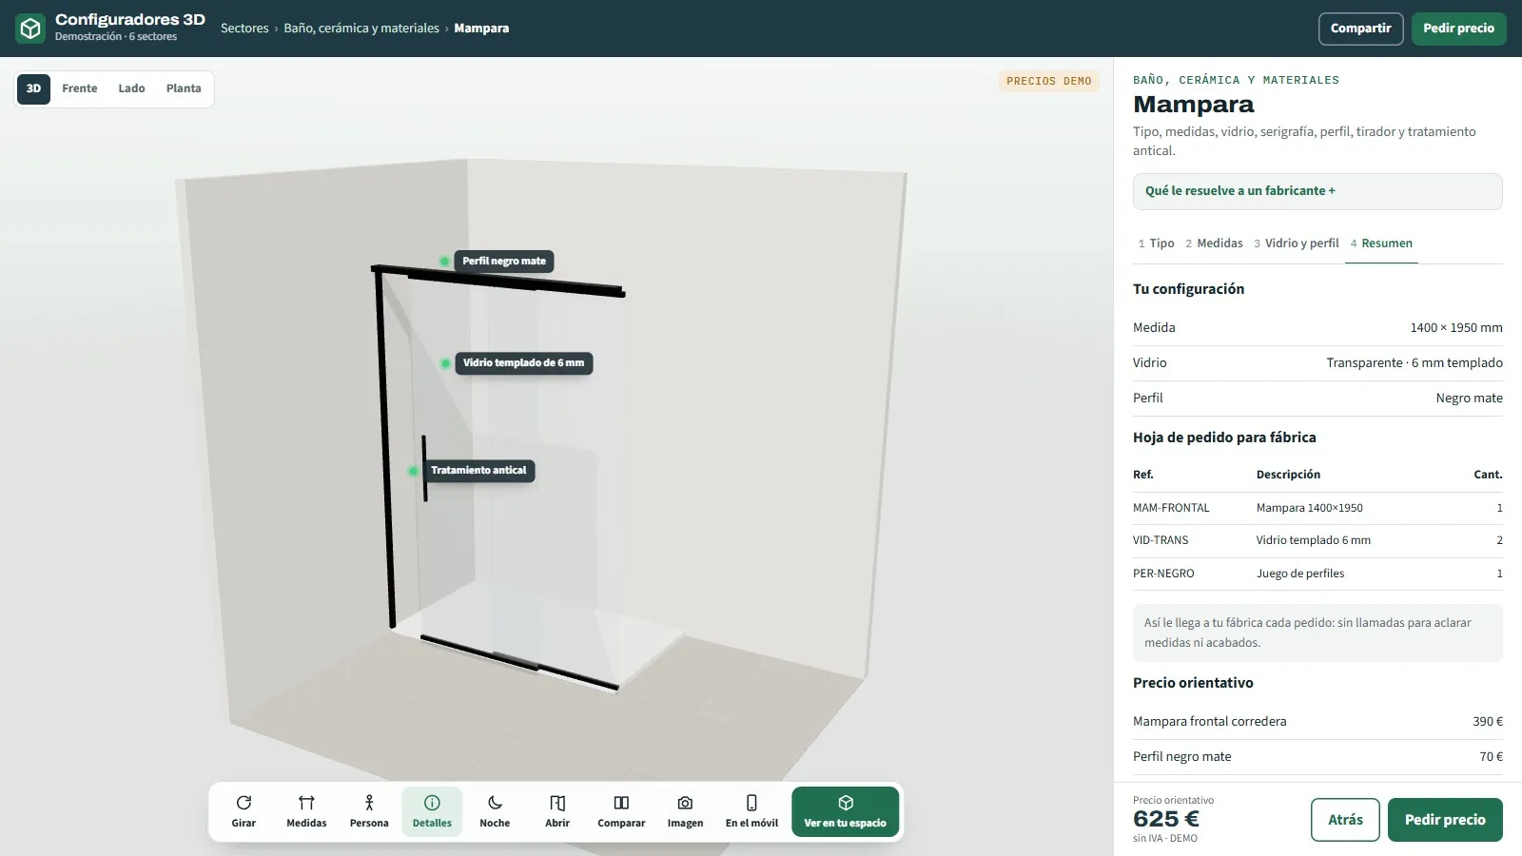Image resolution: width=1522 pixels, height=856 pixels.
Task: Click the PER-NEGRO reference cell
Action: [1163, 574]
